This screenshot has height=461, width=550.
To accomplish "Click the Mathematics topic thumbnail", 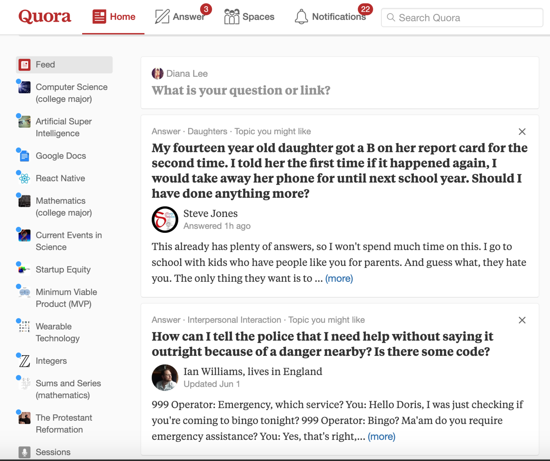I will click(24, 201).
